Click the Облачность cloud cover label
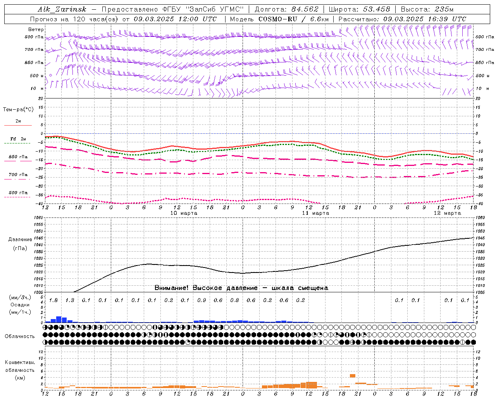The height and width of the screenshot is (397, 496). 20,337
